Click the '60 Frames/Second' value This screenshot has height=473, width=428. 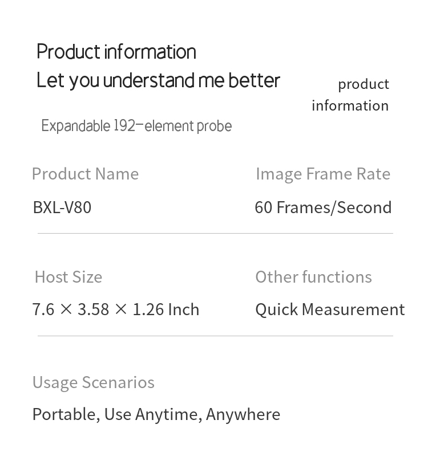[323, 207]
